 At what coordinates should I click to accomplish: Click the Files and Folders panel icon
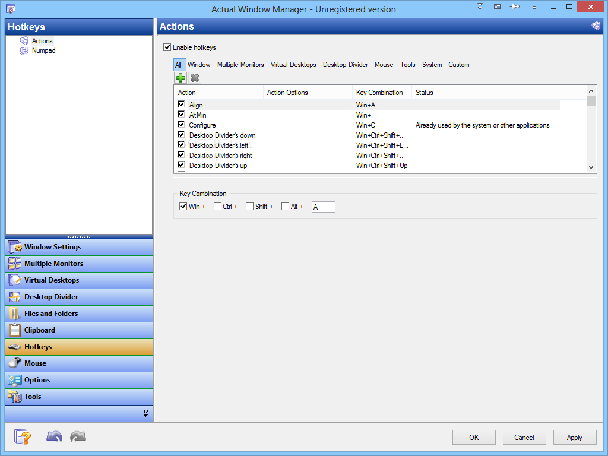click(15, 313)
